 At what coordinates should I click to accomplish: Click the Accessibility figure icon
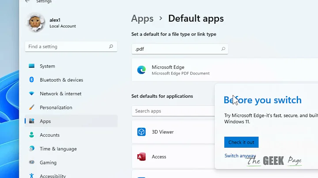click(x=31, y=175)
